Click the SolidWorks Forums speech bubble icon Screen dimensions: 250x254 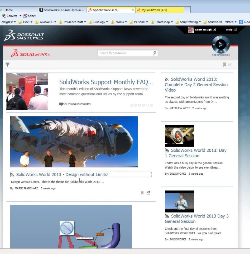pos(61,104)
